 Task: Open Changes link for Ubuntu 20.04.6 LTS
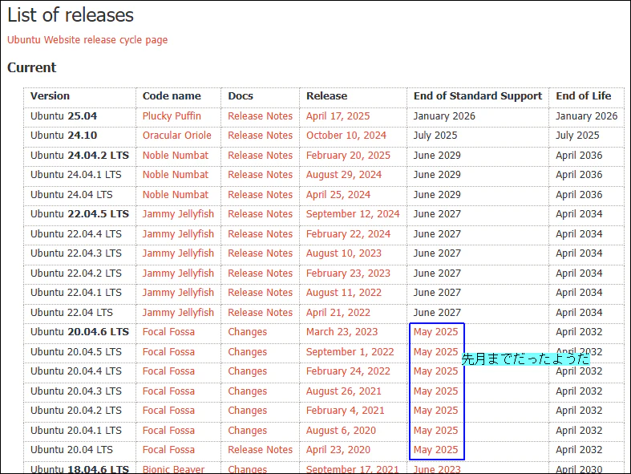coord(248,332)
